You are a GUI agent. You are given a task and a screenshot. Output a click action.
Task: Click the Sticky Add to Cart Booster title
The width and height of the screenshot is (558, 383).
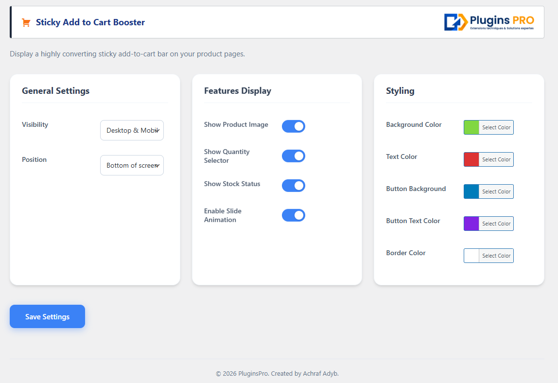point(90,22)
